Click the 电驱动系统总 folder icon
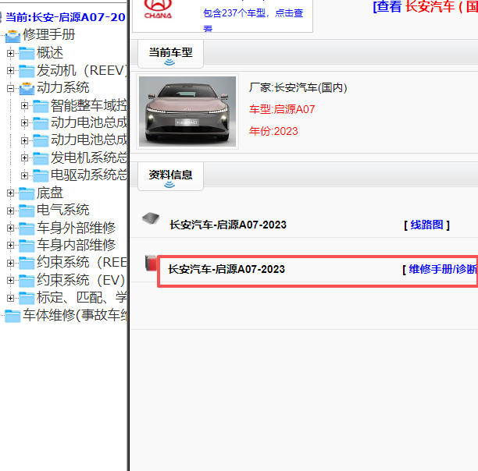This screenshot has height=471, width=478. coord(41,175)
